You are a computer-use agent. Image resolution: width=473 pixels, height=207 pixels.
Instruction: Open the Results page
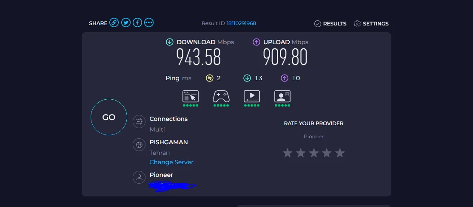pos(330,24)
